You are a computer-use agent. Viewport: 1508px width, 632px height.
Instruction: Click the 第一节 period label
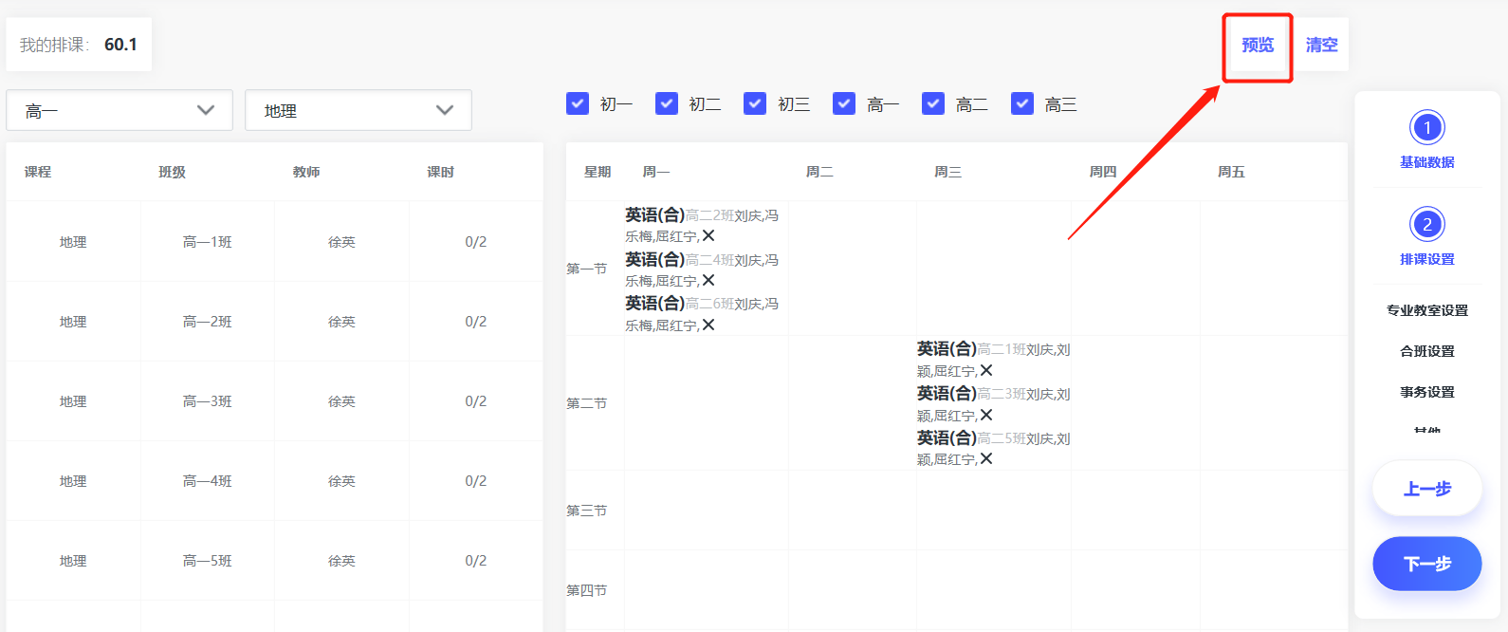click(x=587, y=269)
